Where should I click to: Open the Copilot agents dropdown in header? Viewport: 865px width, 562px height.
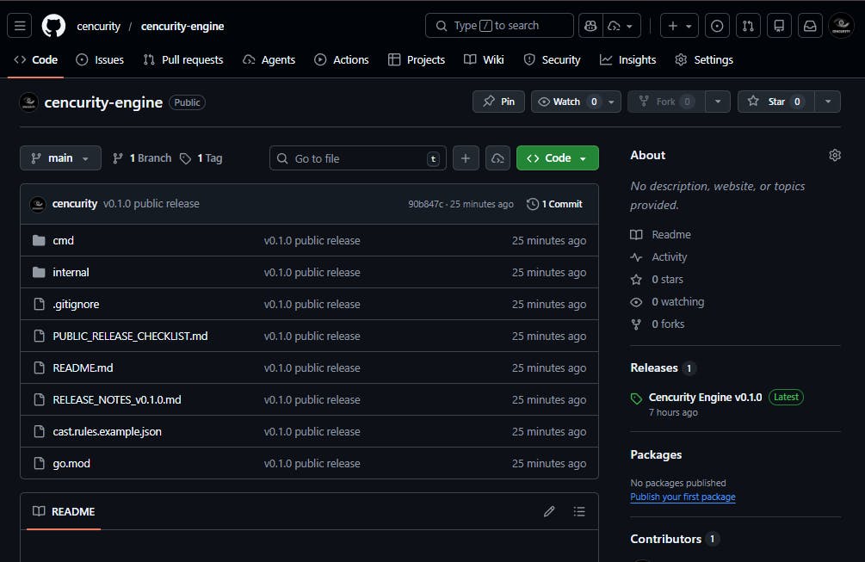tap(621, 26)
